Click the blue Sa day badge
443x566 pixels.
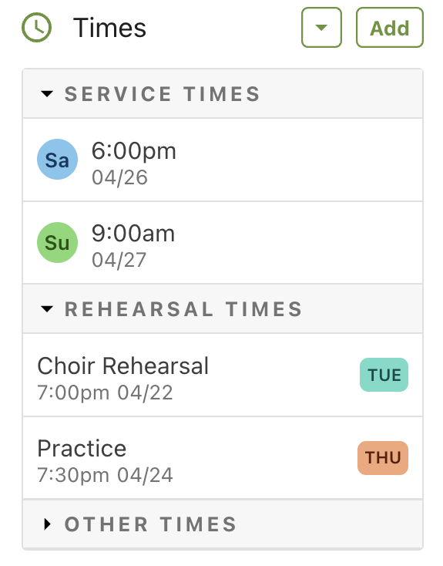coord(57,159)
